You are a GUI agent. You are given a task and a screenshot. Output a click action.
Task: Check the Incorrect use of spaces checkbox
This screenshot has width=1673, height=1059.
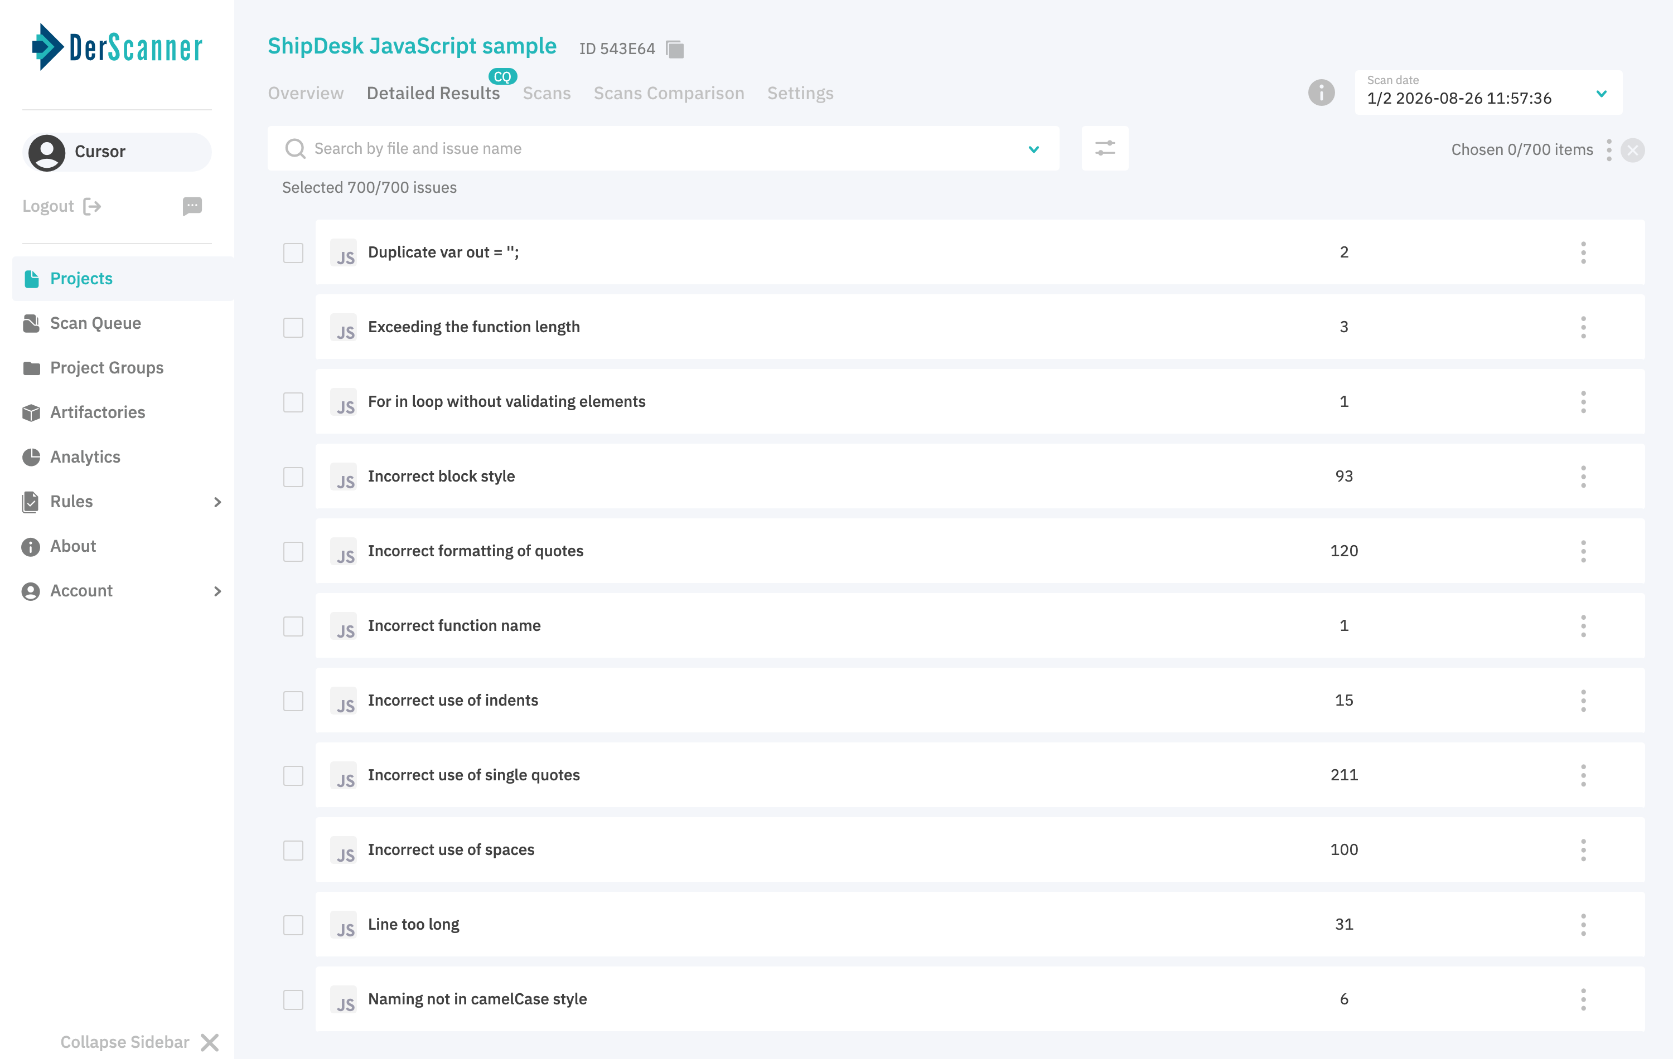[x=293, y=850]
